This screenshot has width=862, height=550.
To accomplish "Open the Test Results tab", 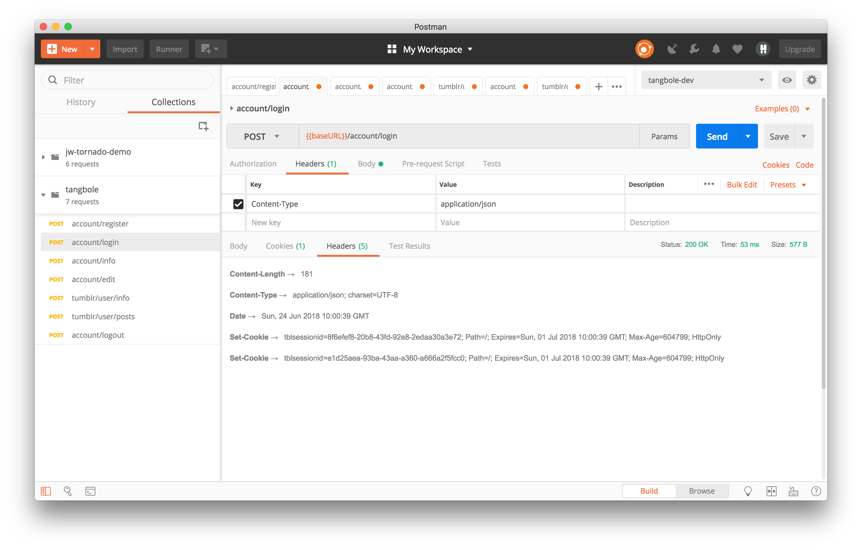I will click(x=409, y=246).
